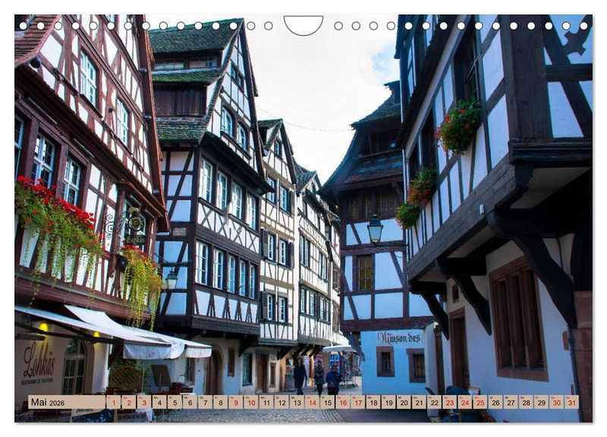The height and width of the screenshot is (437, 607).
Task: Select red date 14 in calendar
Action: (312, 402)
